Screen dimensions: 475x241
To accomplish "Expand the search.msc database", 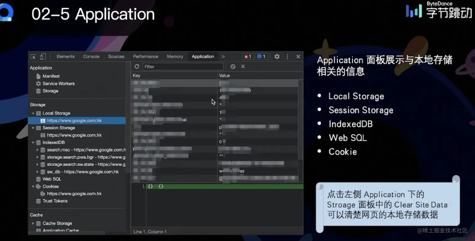I will point(37,150).
